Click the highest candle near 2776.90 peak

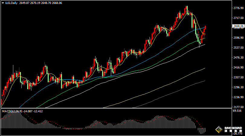pos(187,10)
